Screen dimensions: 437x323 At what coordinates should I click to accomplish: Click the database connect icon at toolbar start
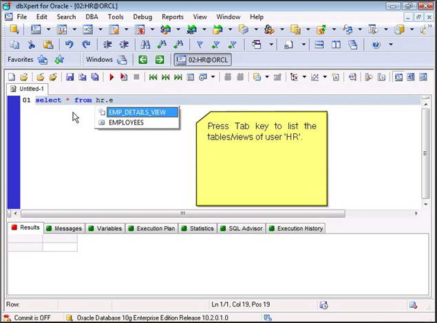(x=14, y=30)
